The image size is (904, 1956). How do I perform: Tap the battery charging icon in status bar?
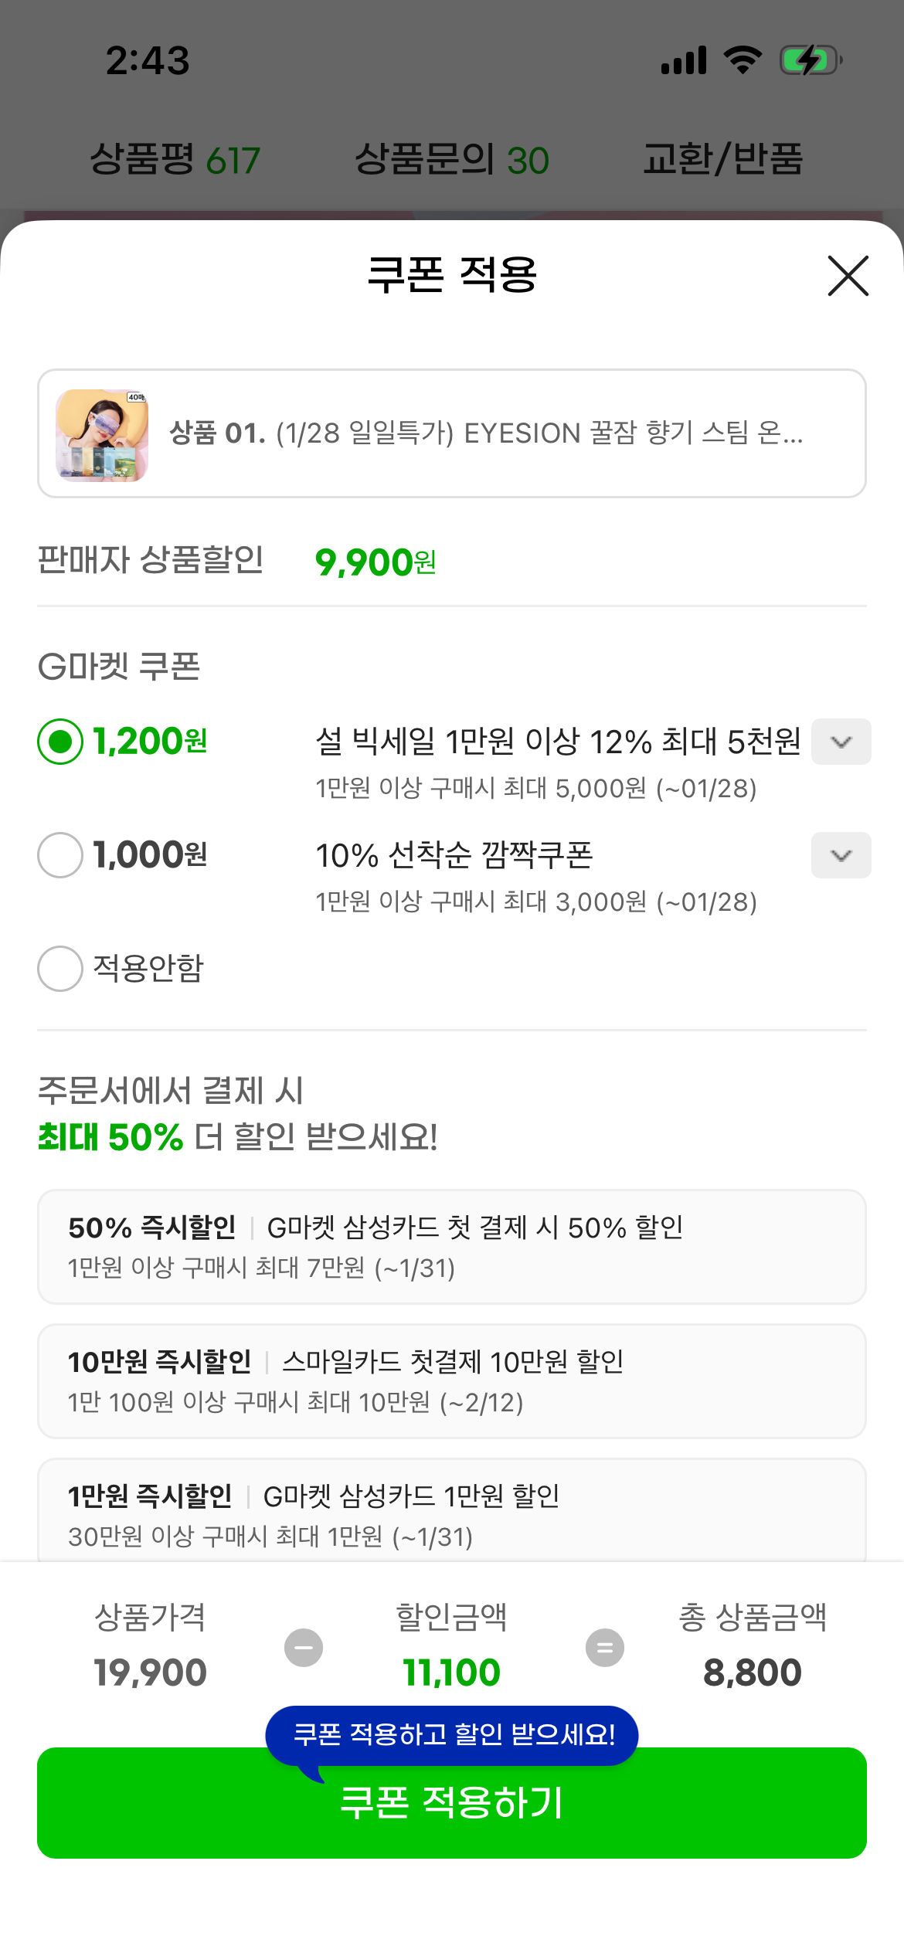pyautogui.click(x=810, y=60)
